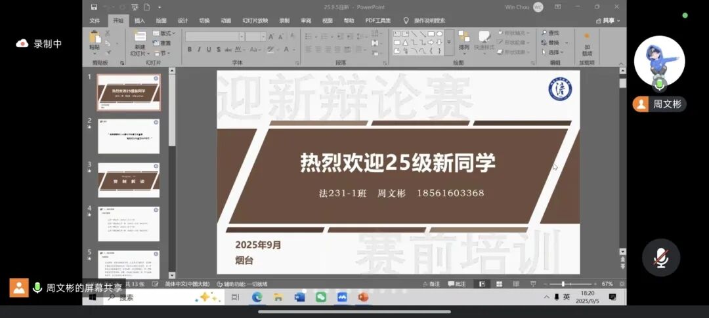709x318 pixels.
Task: Click the Save icon in quick access toolbar
Action: point(94,7)
